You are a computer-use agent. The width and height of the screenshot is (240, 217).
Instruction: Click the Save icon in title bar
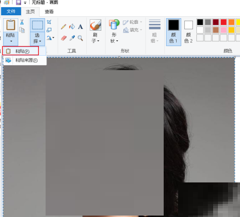pyautogui.click(x=19, y=2)
